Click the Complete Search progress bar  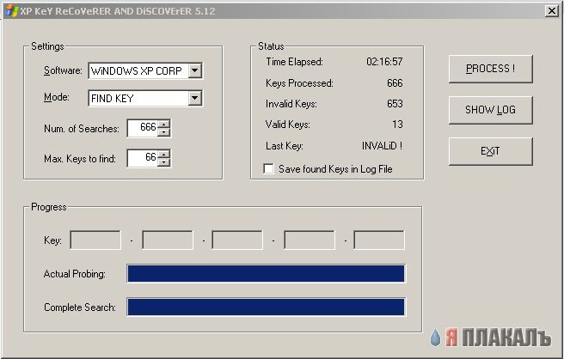pyautogui.click(x=267, y=307)
